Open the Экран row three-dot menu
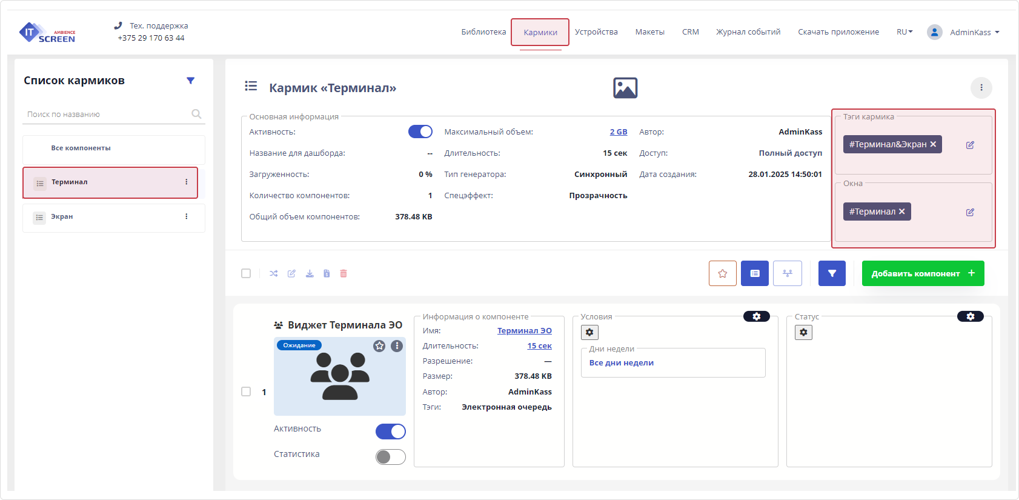The height and width of the screenshot is (500, 1019). point(187,216)
